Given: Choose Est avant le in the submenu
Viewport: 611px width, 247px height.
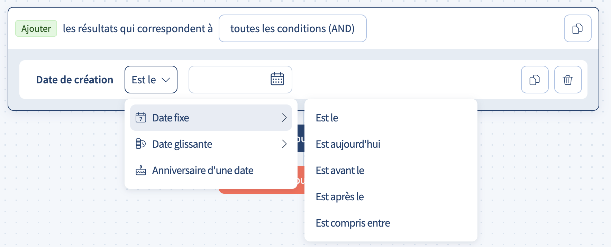Looking at the screenshot, I should (x=339, y=171).
